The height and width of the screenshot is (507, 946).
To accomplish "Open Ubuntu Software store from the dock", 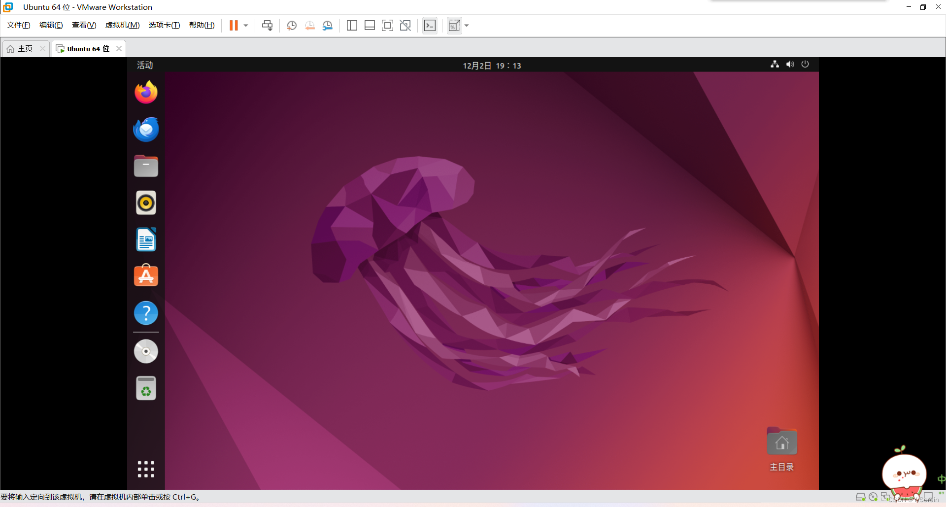I will (145, 276).
